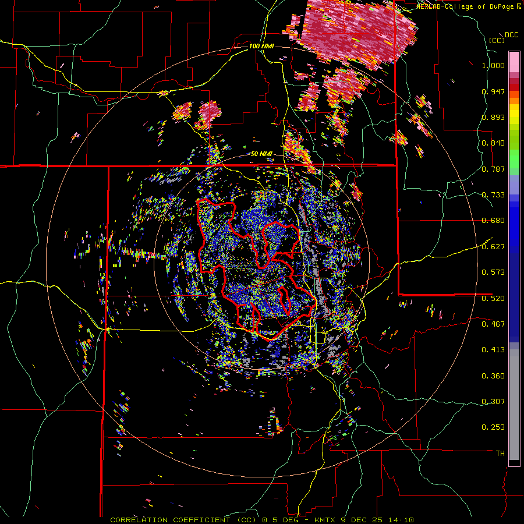524x524 pixels.
Task: Pick the bright green band of the color scale
Action: [x=514, y=159]
